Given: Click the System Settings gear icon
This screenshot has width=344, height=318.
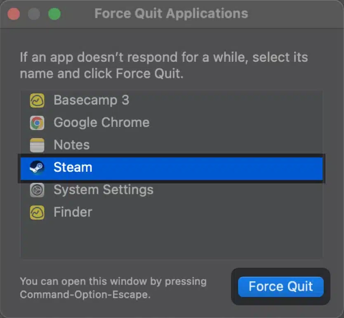Looking at the screenshot, I should tap(37, 189).
